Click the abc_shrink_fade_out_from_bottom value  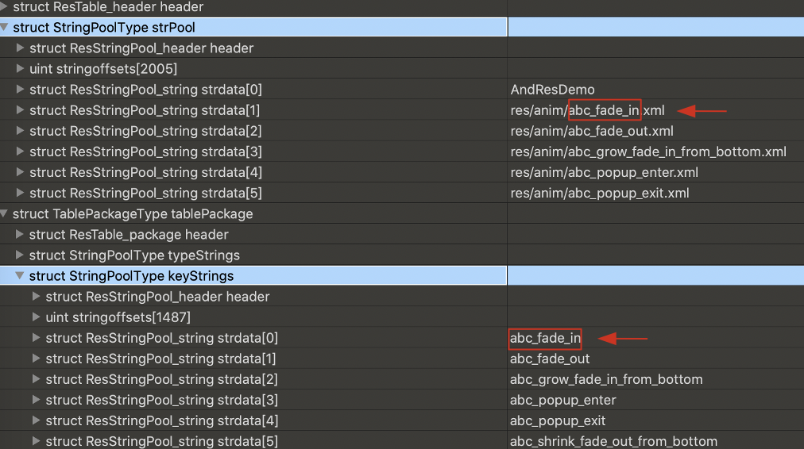613,442
